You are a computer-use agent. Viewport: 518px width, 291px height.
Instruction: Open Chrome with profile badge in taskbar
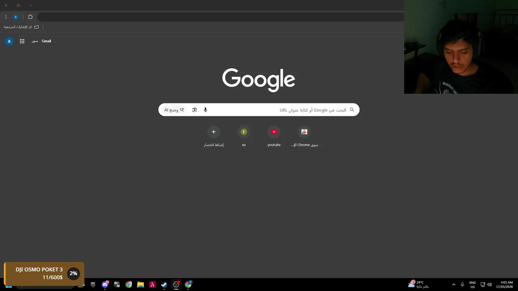point(188,285)
